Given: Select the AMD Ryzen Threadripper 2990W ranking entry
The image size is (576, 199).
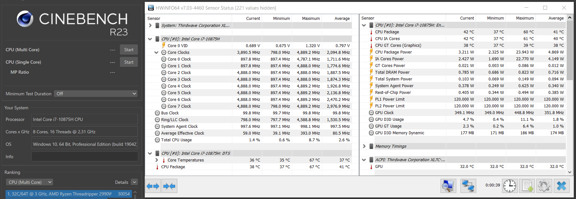Looking at the screenshot, I should click(x=69, y=194).
